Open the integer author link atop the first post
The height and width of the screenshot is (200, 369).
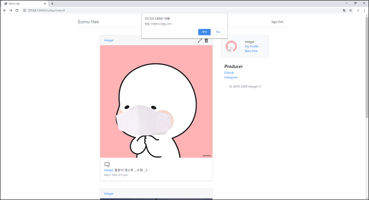pyautogui.click(x=109, y=40)
